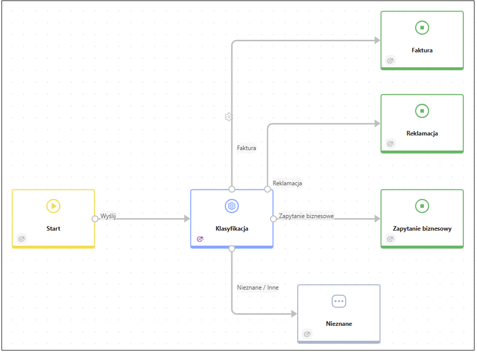Screen dimensions: 477x352
Task: Click the corner badge in Nieznane node
Action: pos(307,334)
